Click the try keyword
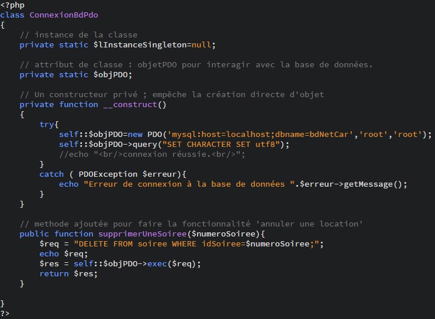This screenshot has height=319, width=435. (x=47, y=124)
